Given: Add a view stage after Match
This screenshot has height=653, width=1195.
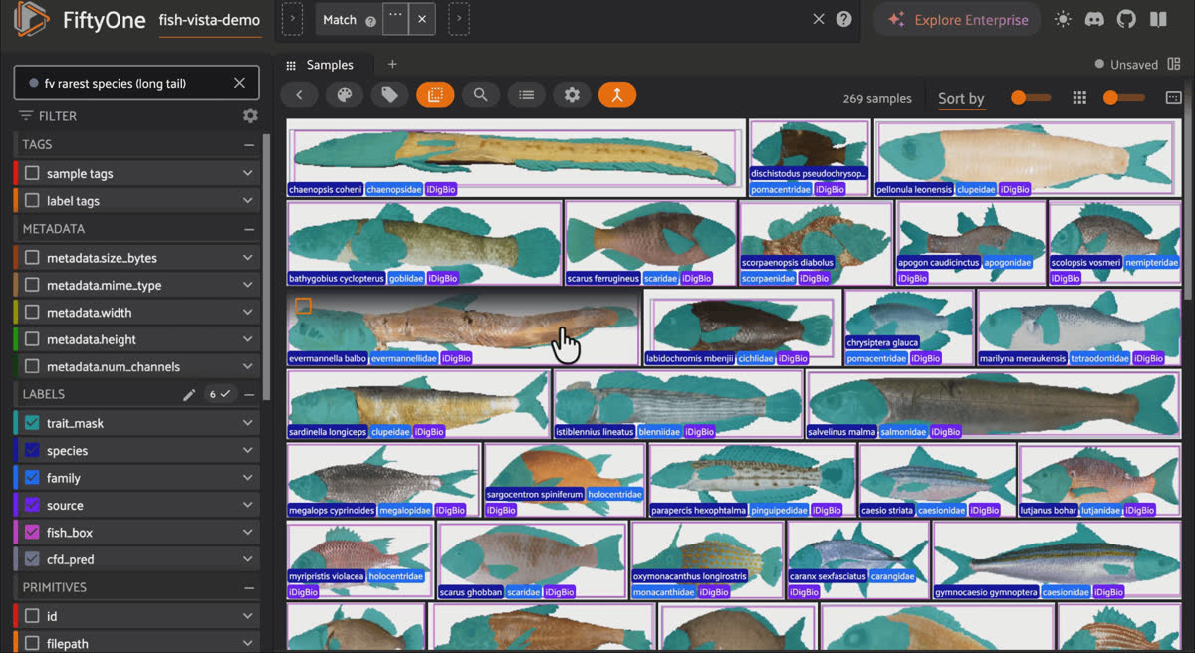Looking at the screenshot, I should 459,19.
